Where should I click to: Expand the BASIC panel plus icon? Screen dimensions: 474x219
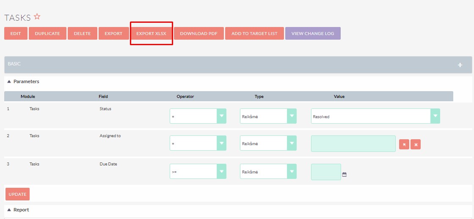pos(460,65)
